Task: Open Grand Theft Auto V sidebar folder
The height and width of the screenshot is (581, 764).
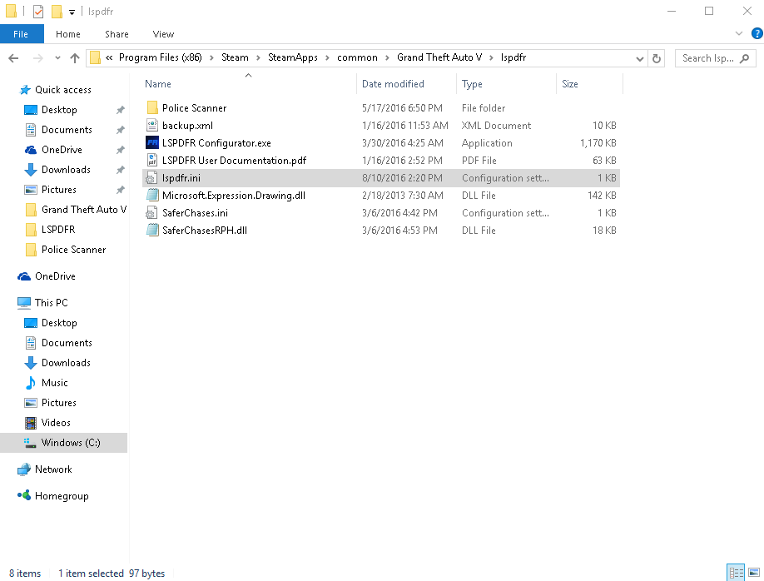Action: (84, 210)
